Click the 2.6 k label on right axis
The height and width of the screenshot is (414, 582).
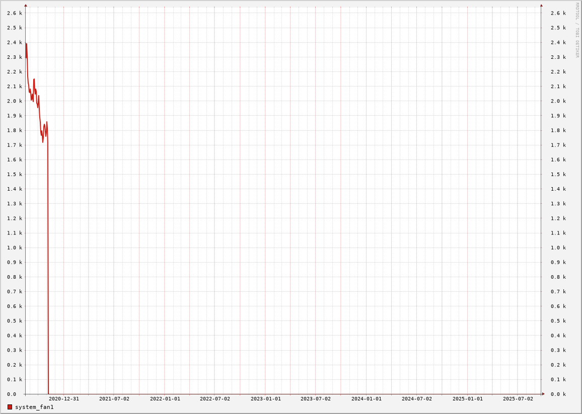(558, 13)
